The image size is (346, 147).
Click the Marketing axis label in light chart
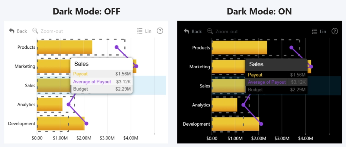click(x=25, y=66)
